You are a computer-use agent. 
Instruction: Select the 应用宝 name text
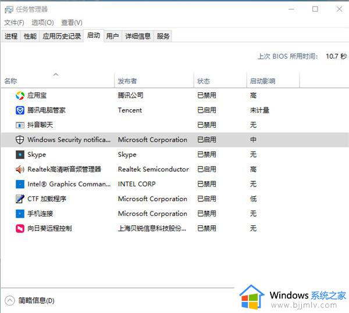37,95
